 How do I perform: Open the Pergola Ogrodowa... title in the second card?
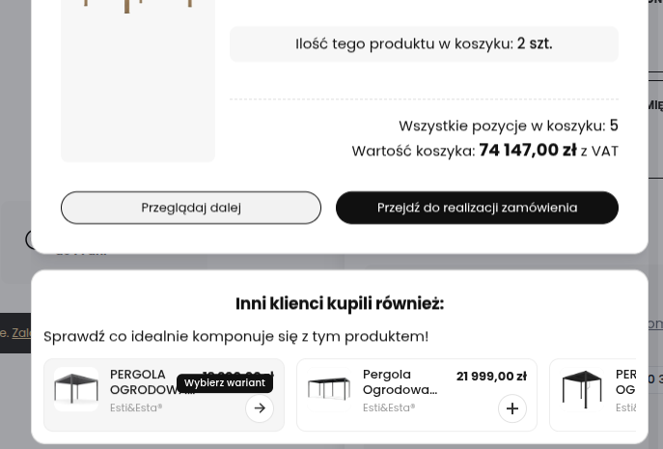click(400, 382)
